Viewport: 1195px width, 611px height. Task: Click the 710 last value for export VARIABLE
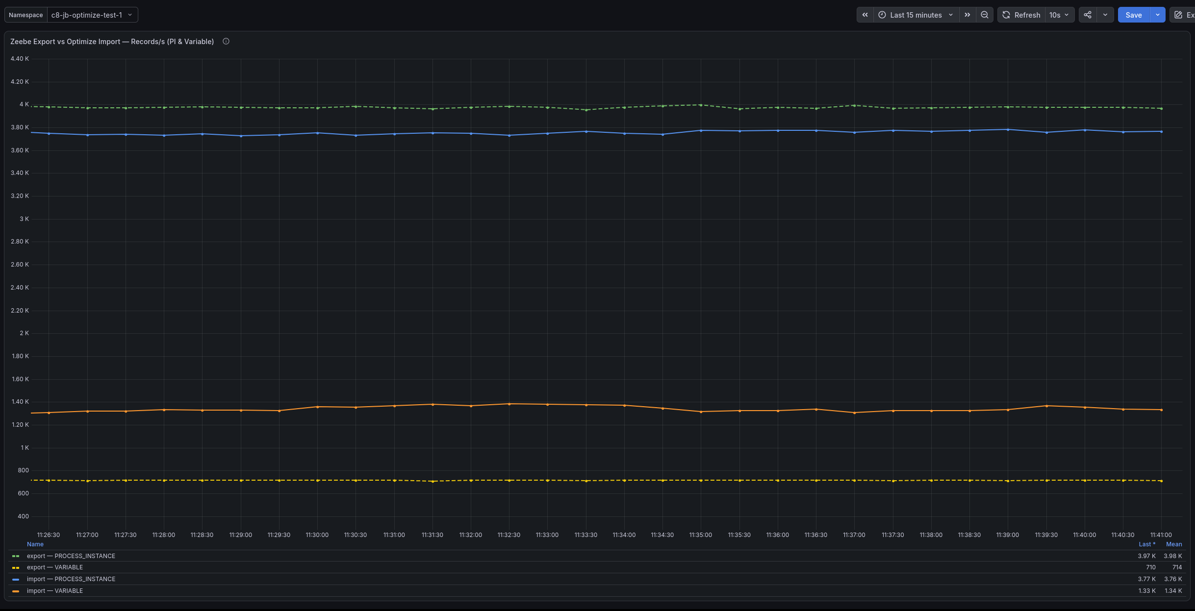1150,567
